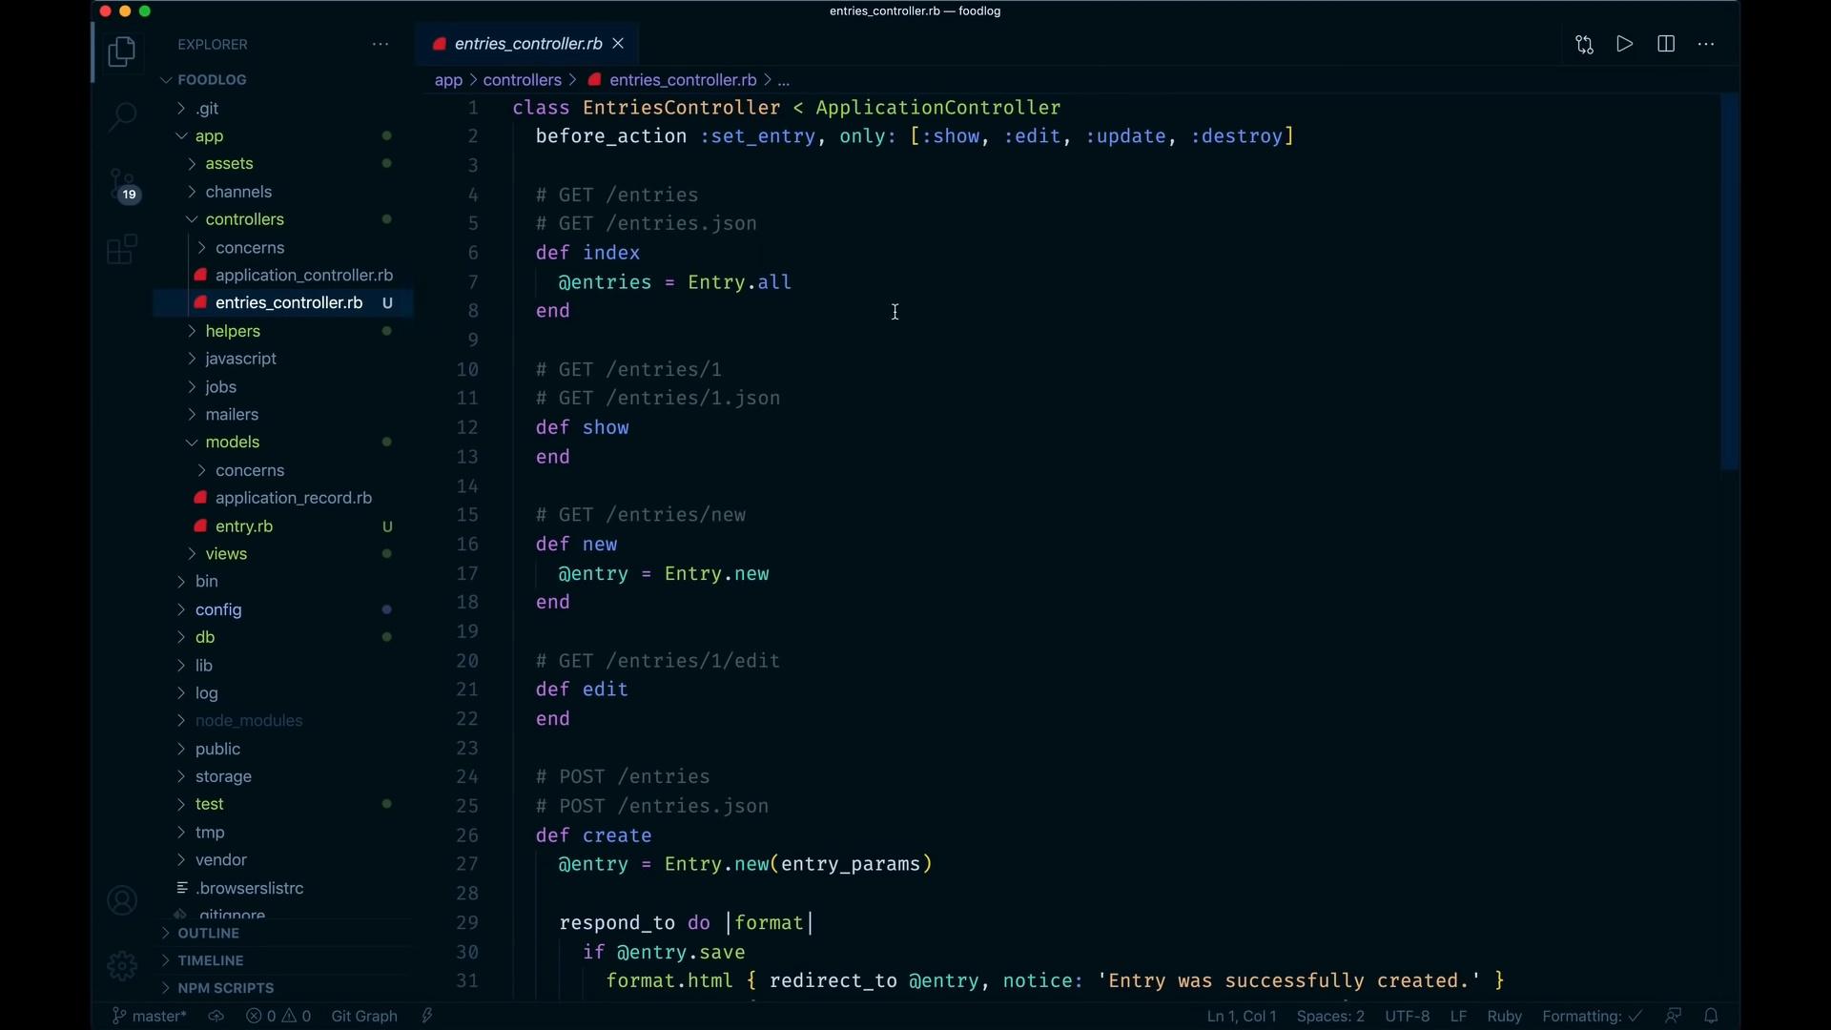Open the Manage gear icon

122,967
